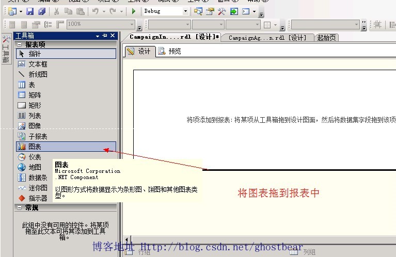The image size is (396, 257).
Task: Select the 矩阵 matrix item
Action: [x=66, y=95]
